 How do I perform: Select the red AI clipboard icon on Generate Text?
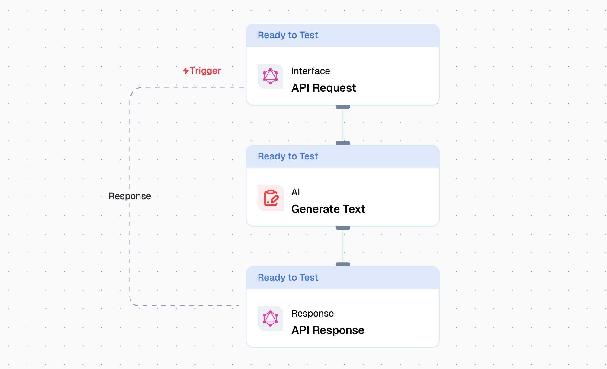pos(271,198)
